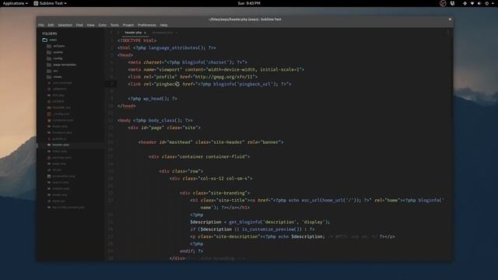Open single.php in the sidebar

coord(60,195)
